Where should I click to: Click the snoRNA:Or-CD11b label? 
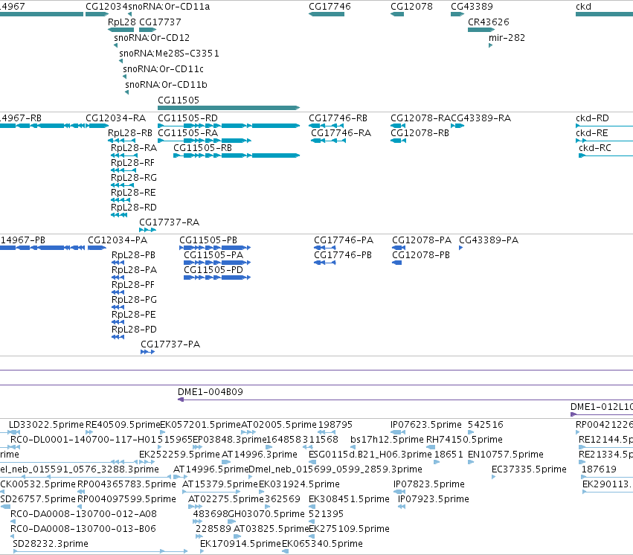[167, 84]
